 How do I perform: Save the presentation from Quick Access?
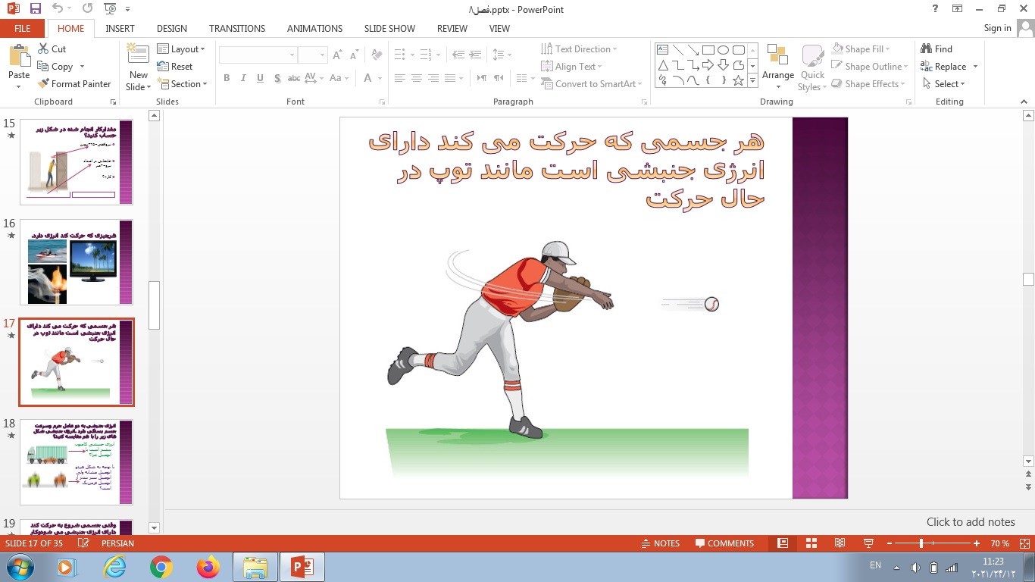[x=35, y=9]
